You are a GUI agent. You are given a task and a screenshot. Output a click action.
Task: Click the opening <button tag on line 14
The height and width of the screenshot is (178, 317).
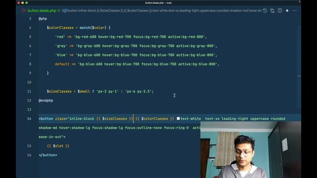(46, 119)
